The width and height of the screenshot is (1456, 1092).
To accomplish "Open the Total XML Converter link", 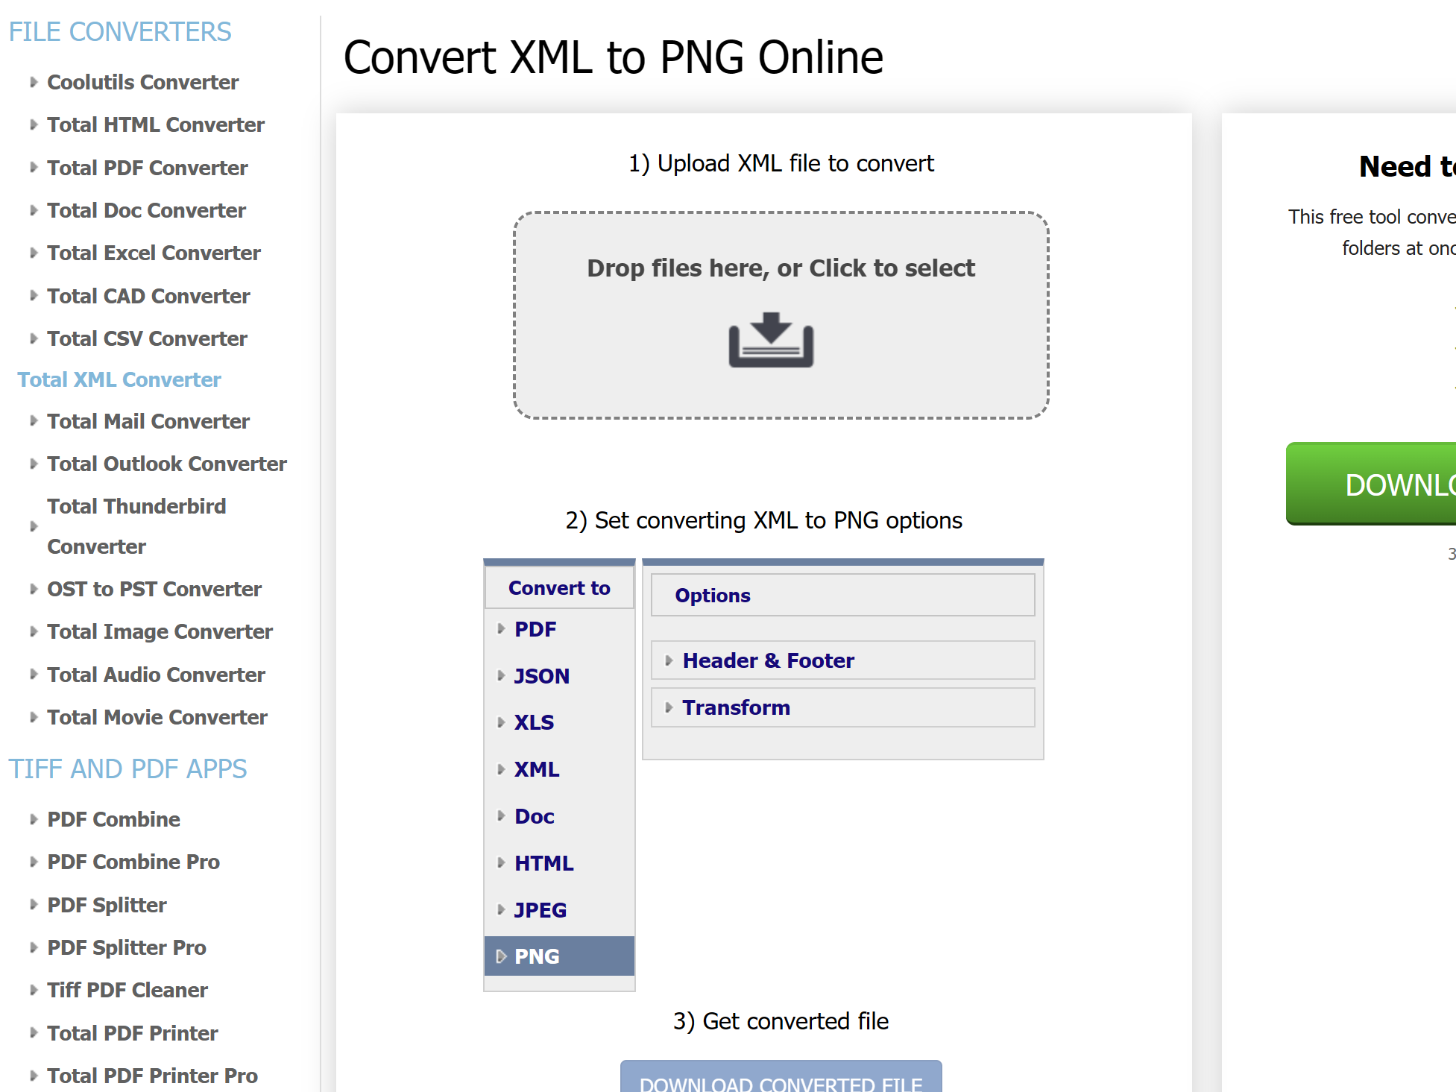I will click(119, 379).
